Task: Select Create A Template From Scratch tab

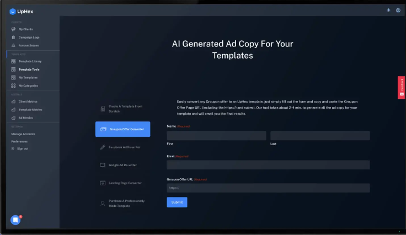Action: [x=122, y=109]
